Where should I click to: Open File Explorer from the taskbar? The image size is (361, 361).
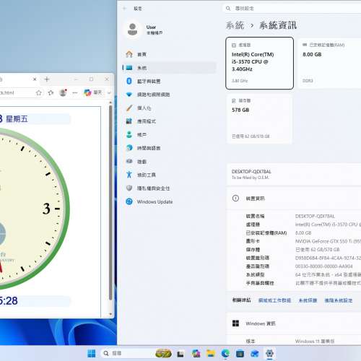click(211, 353)
